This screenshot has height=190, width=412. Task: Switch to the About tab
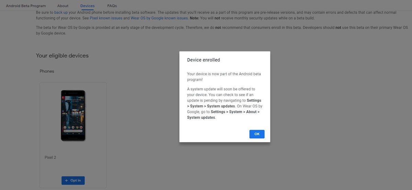pyautogui.click(x=63, y=6)
